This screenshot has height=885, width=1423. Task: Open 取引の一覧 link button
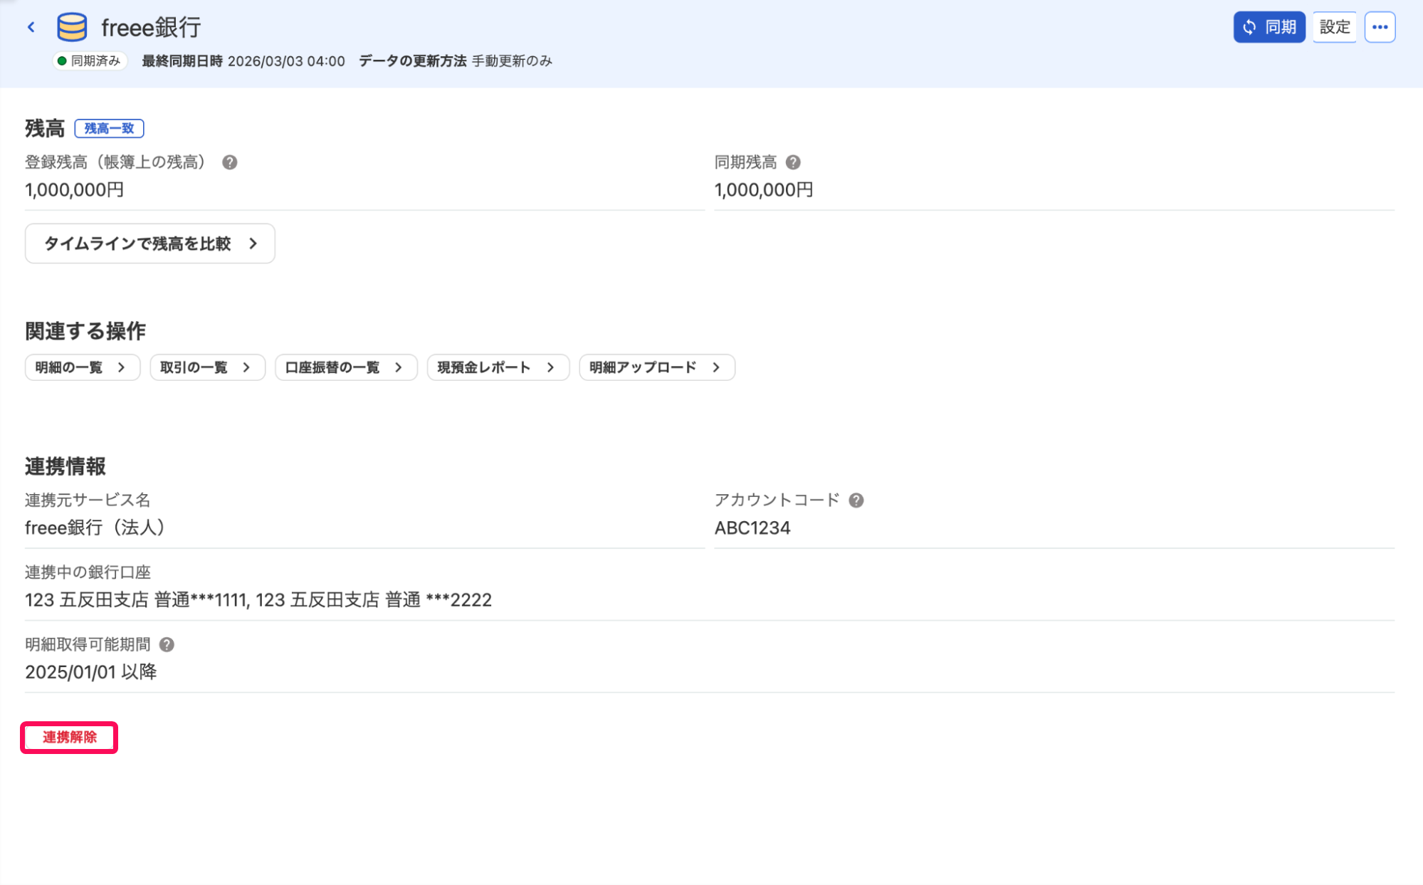pos(207,367)
